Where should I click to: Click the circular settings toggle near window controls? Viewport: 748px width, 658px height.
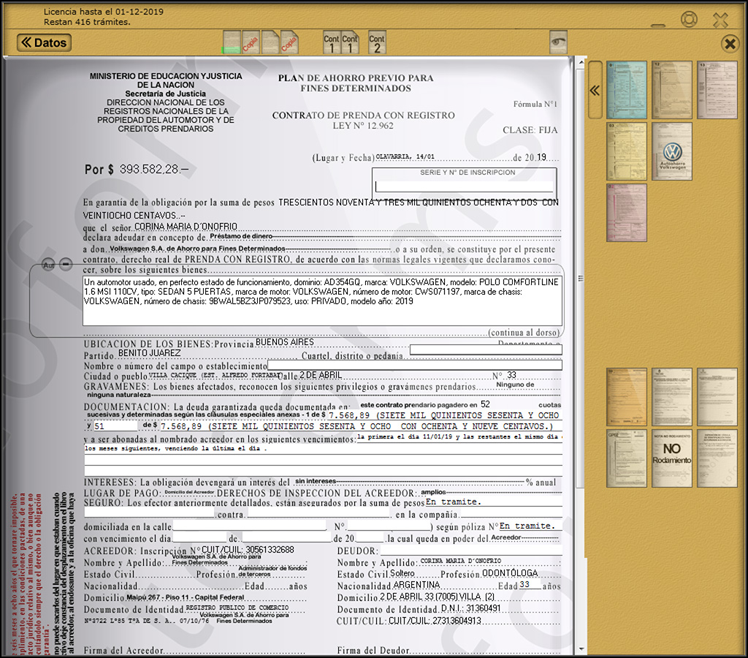[x=690, y=20]
